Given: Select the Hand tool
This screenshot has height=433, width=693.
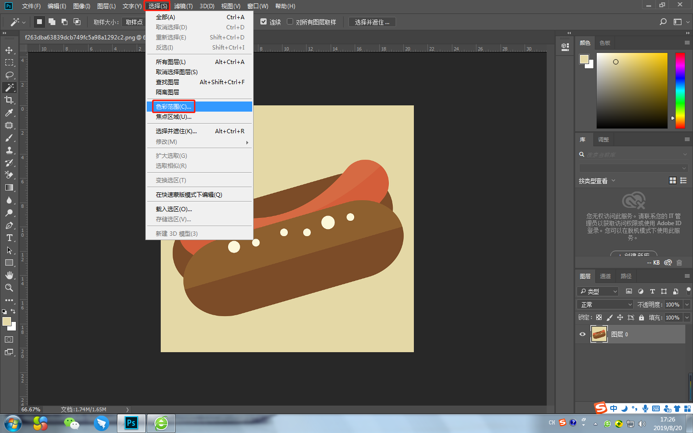Looking at the screenshot, I should tap(10, 275).
